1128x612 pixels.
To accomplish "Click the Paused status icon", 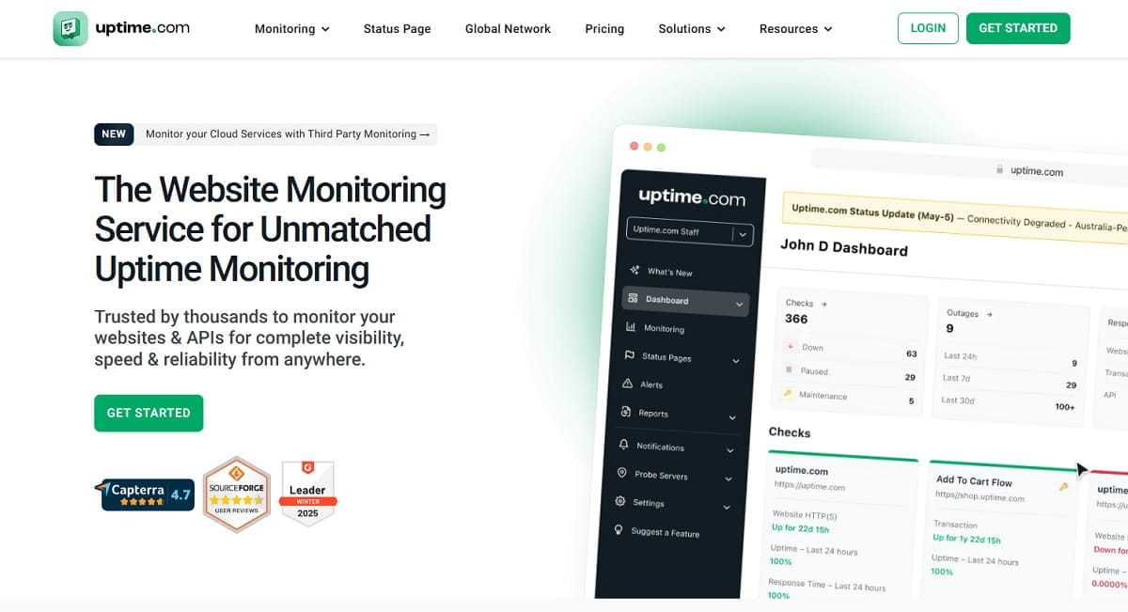I will pyautogui.click(x=789, y=369).
